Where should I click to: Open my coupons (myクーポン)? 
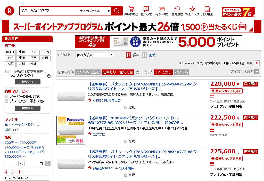click(x=162, y=11)
